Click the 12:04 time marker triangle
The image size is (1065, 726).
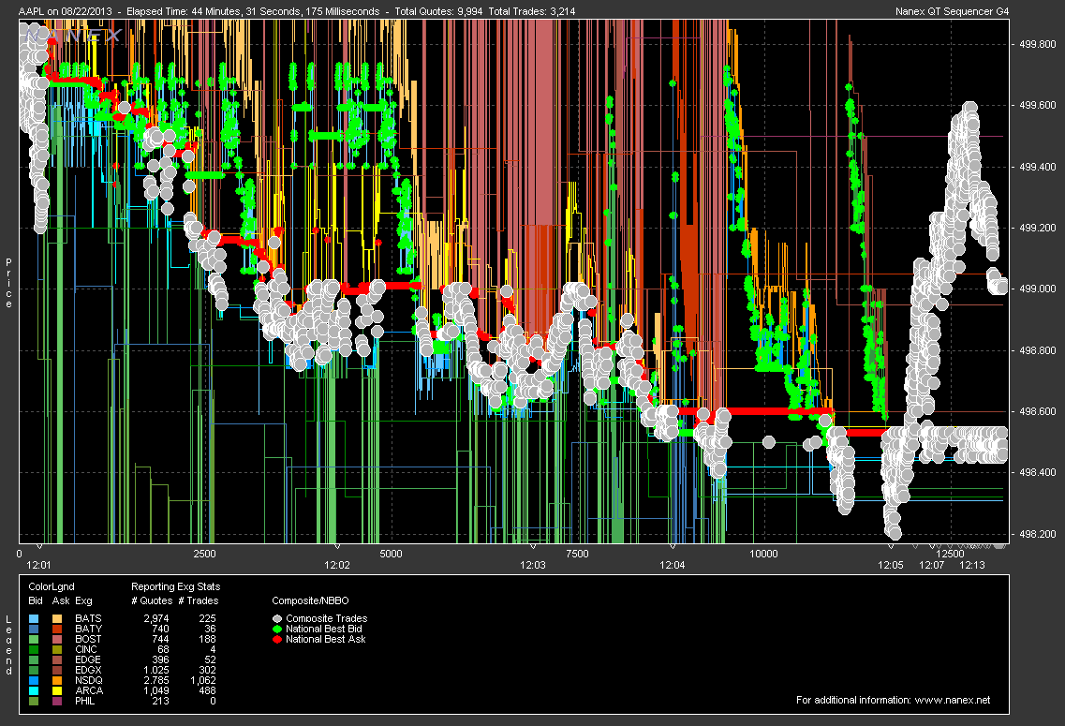(x=673, y=546)
